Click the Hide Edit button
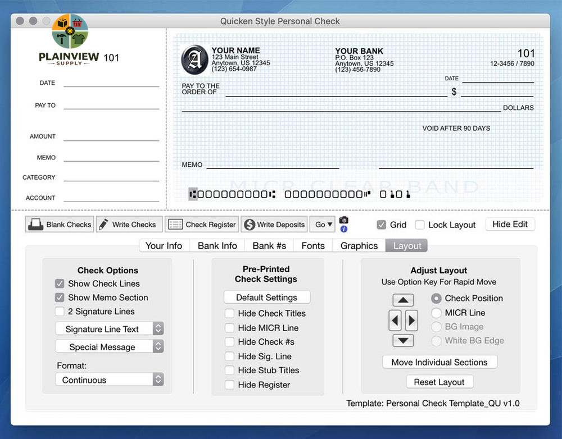 (510, 224)
